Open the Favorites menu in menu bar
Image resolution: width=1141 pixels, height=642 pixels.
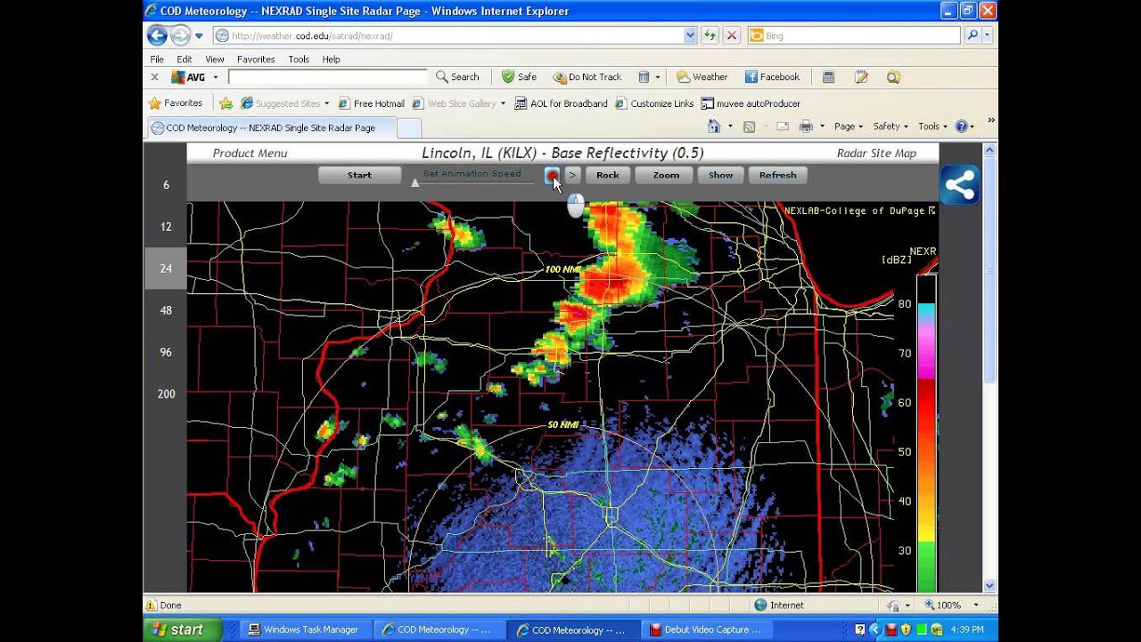[x=256, y=59]
